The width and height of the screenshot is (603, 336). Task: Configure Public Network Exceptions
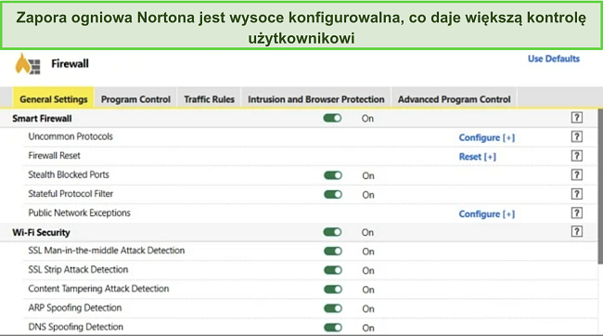(x=486, y=214)
